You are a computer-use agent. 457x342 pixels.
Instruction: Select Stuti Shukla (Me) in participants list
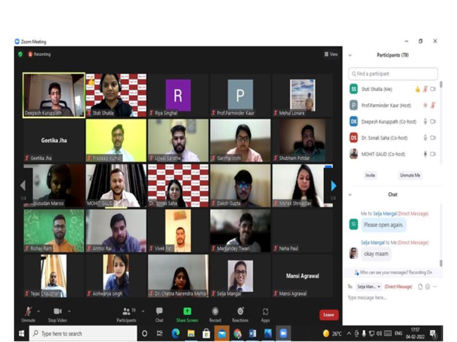pos(393,89)
